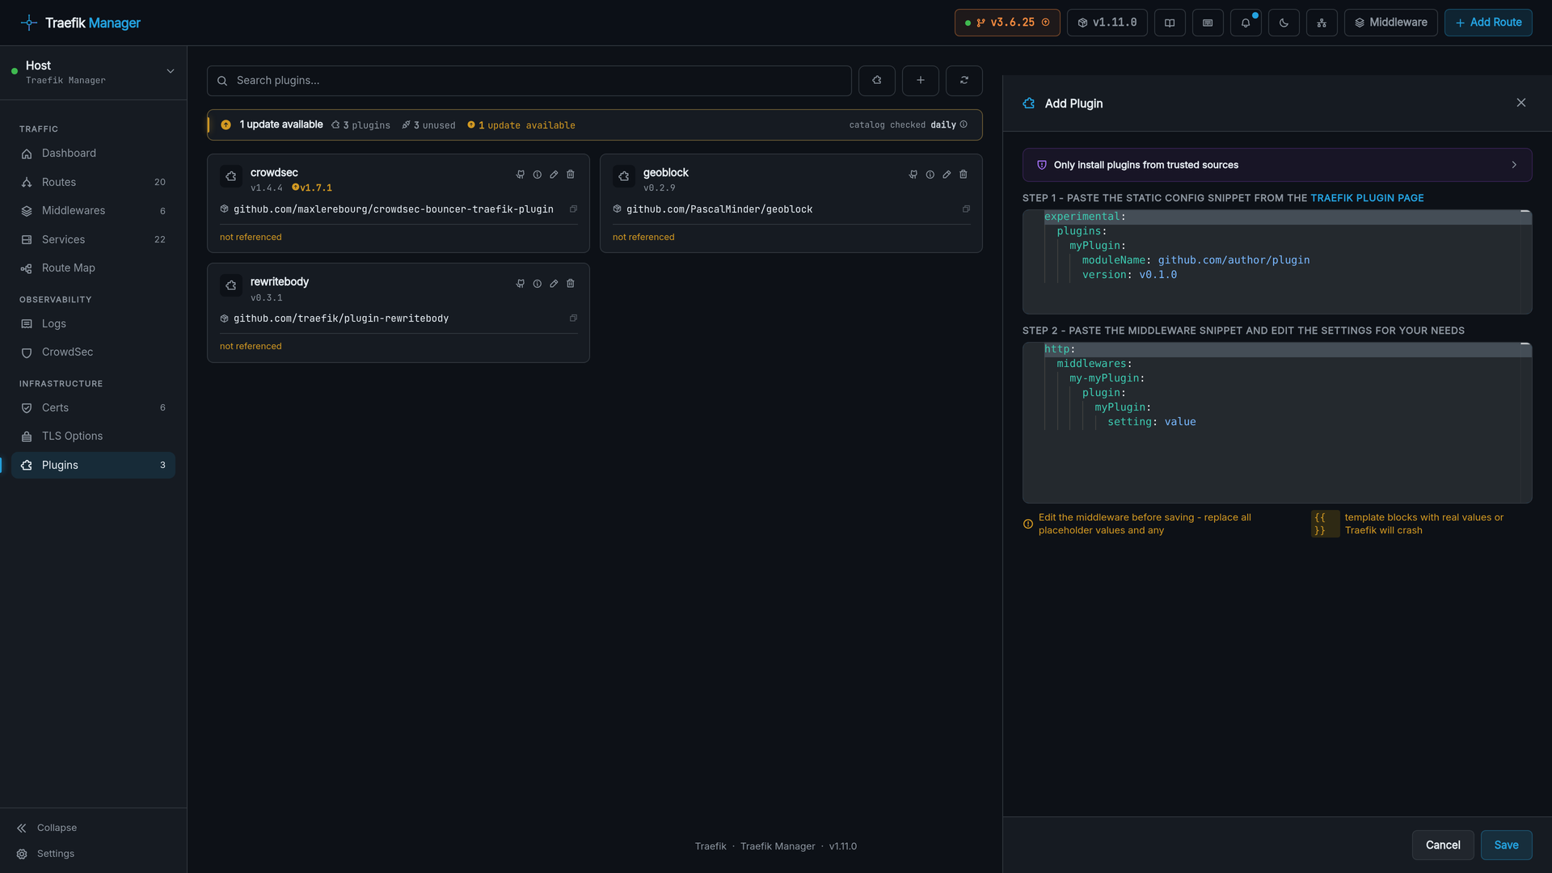Click the 3 plugins stat

pyautogui.click(x=361, y=125)
